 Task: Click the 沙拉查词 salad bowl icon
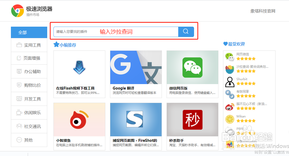click(230, 69)
